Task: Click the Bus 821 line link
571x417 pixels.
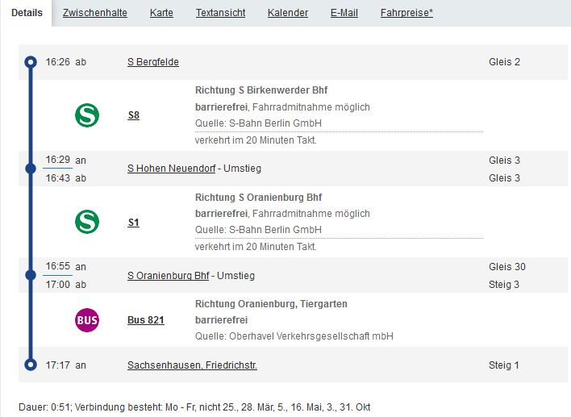Action: tap(146, 320)
